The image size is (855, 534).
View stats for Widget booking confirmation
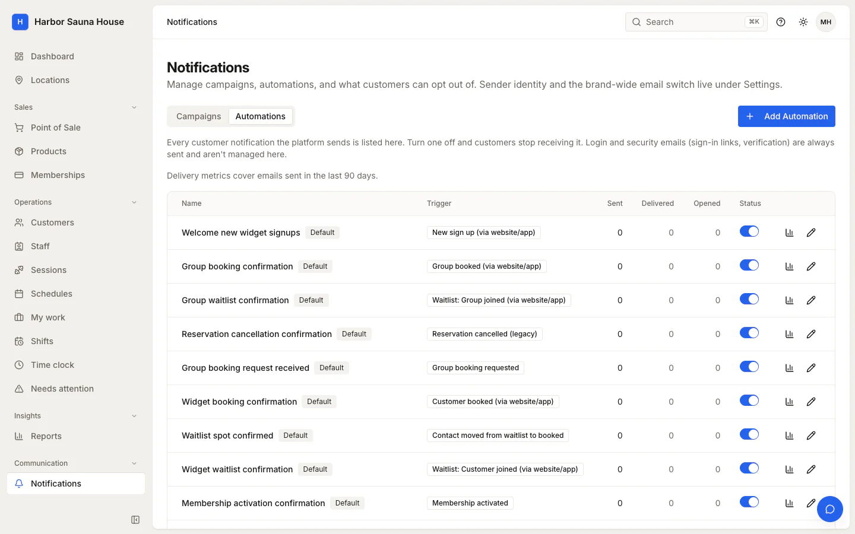(x=789, y=402)
